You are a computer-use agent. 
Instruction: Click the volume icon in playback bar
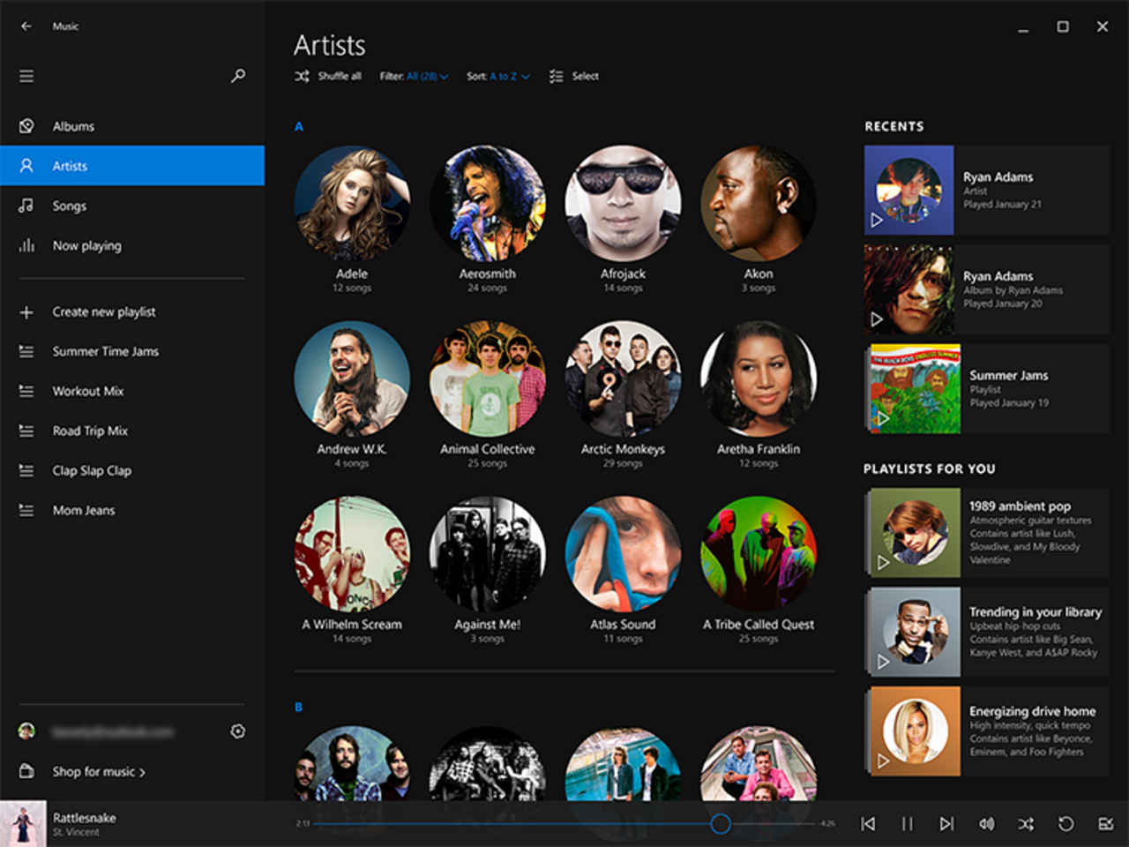coord(986,823)
